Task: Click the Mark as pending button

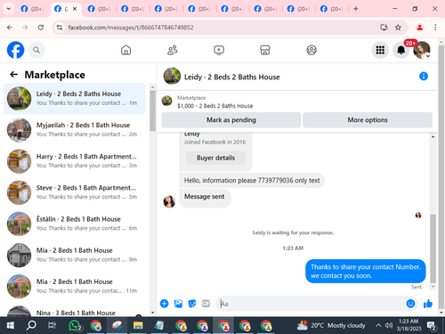Action: pyautogui.click(x=231, y=120)
